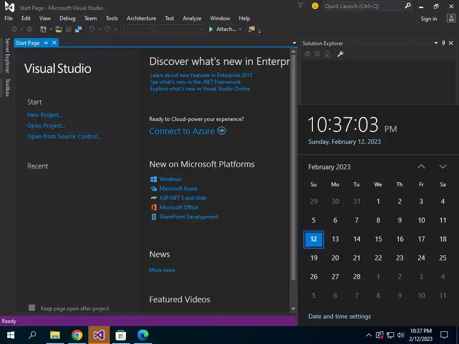Click the Find in Files toolbar icon

pos(251,29)
